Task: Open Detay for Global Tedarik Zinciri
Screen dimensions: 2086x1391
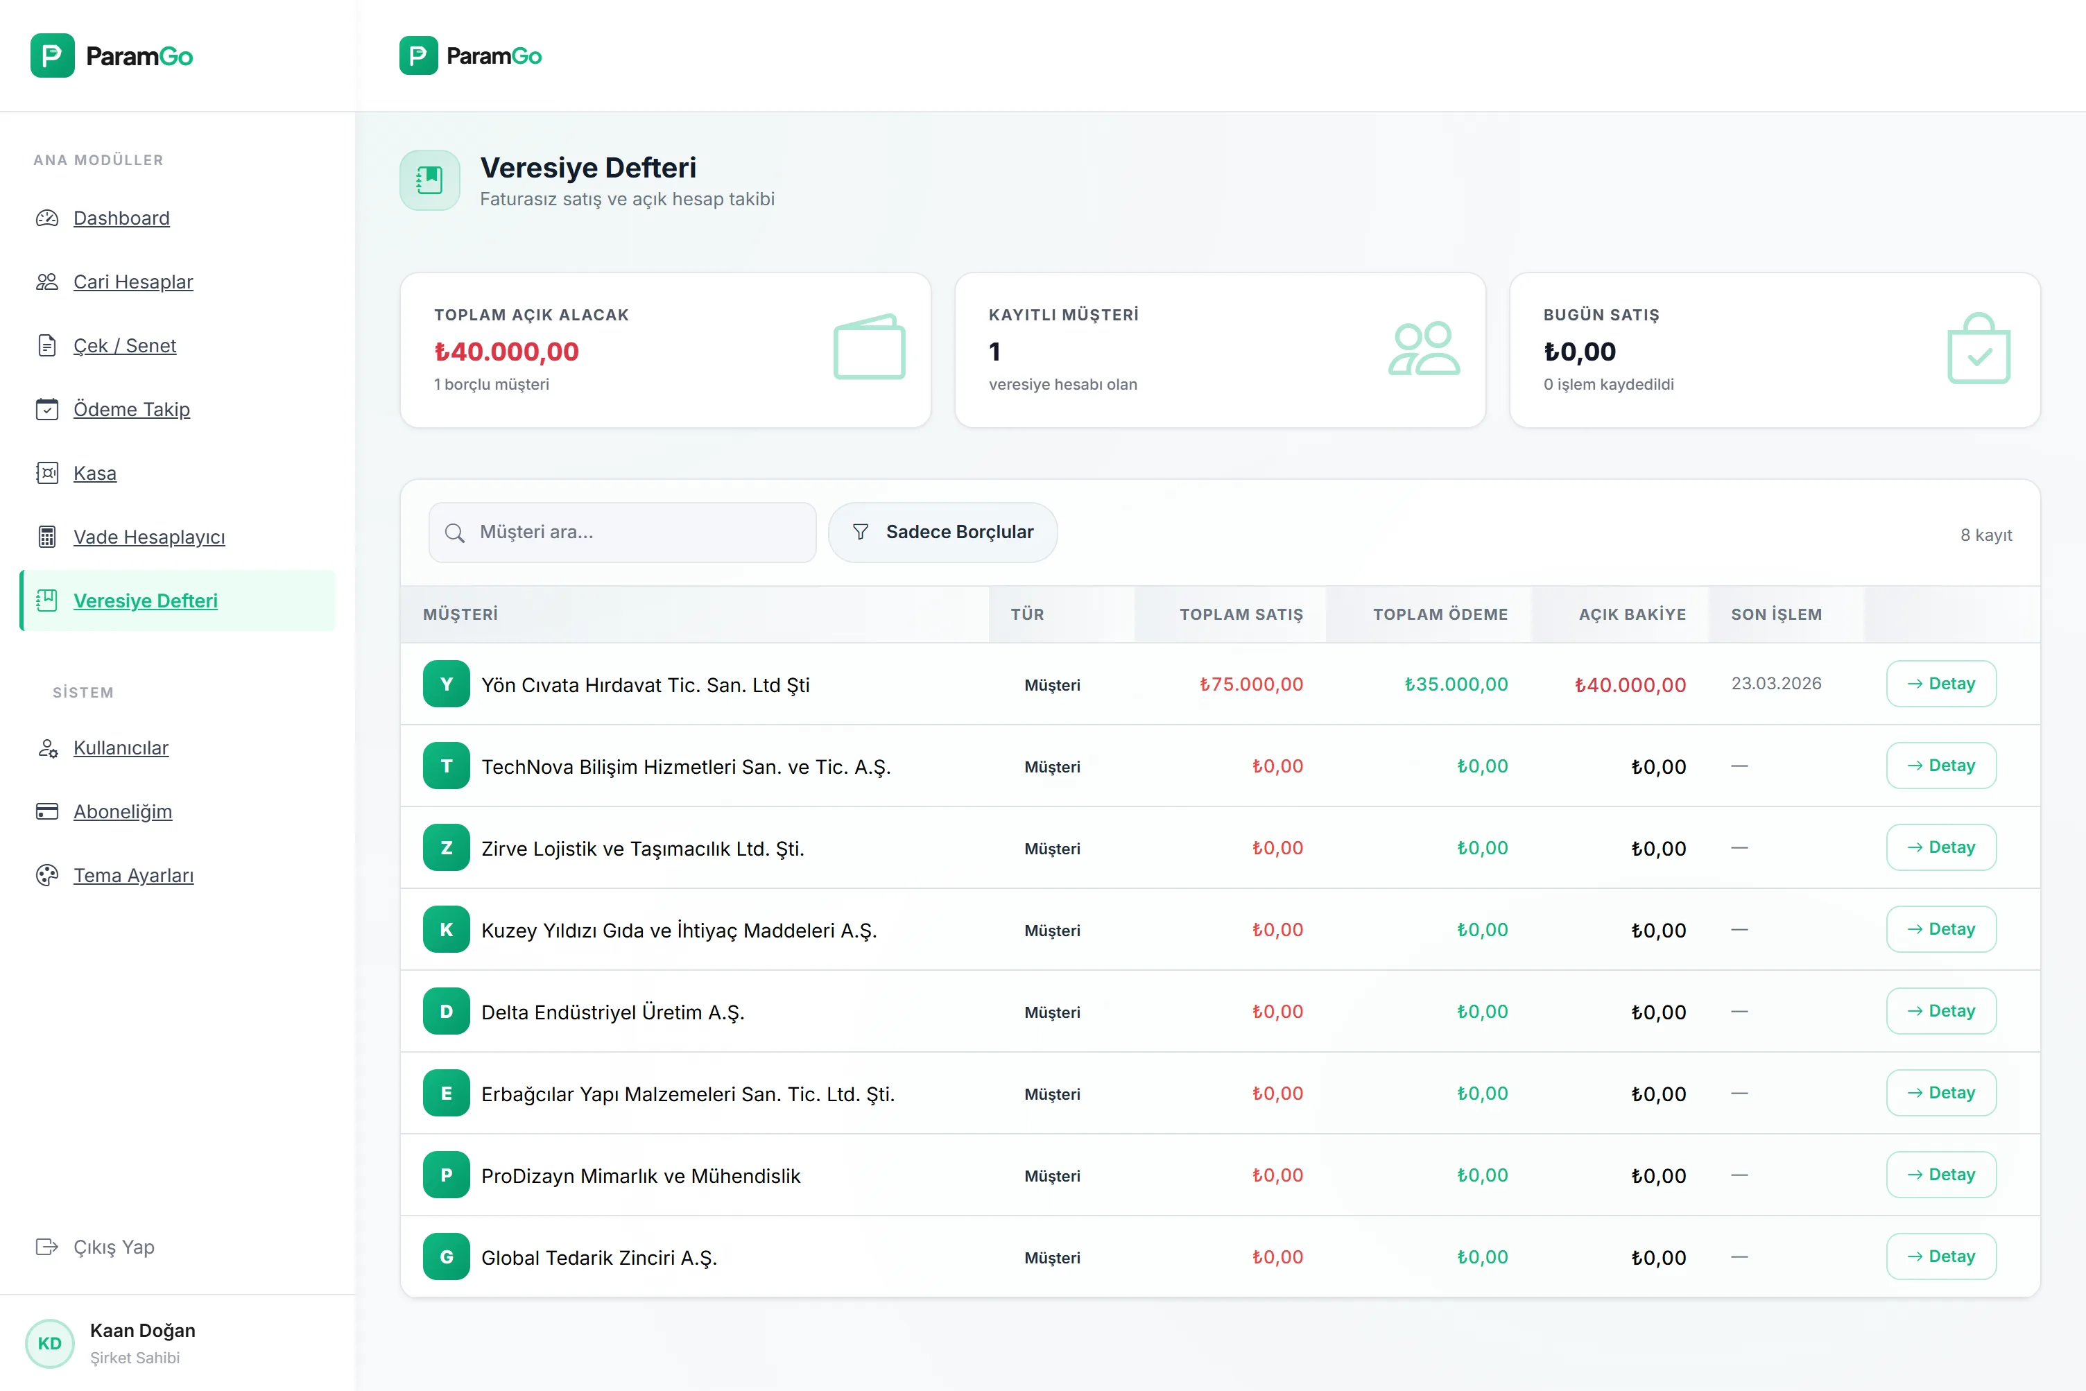Action: [1940, 1257]
